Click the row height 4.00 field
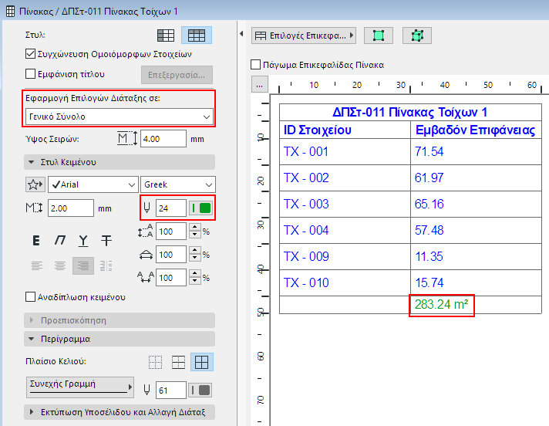This screenshot has width=549, height=426. pyautogui.click(x=163, y=139)
